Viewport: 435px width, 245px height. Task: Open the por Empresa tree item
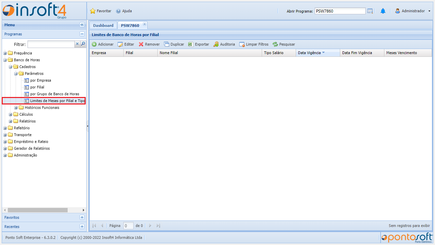[x=40, y=80]
